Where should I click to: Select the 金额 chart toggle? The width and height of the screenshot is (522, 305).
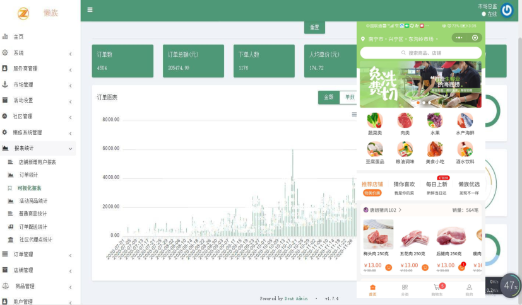(328, 97)
